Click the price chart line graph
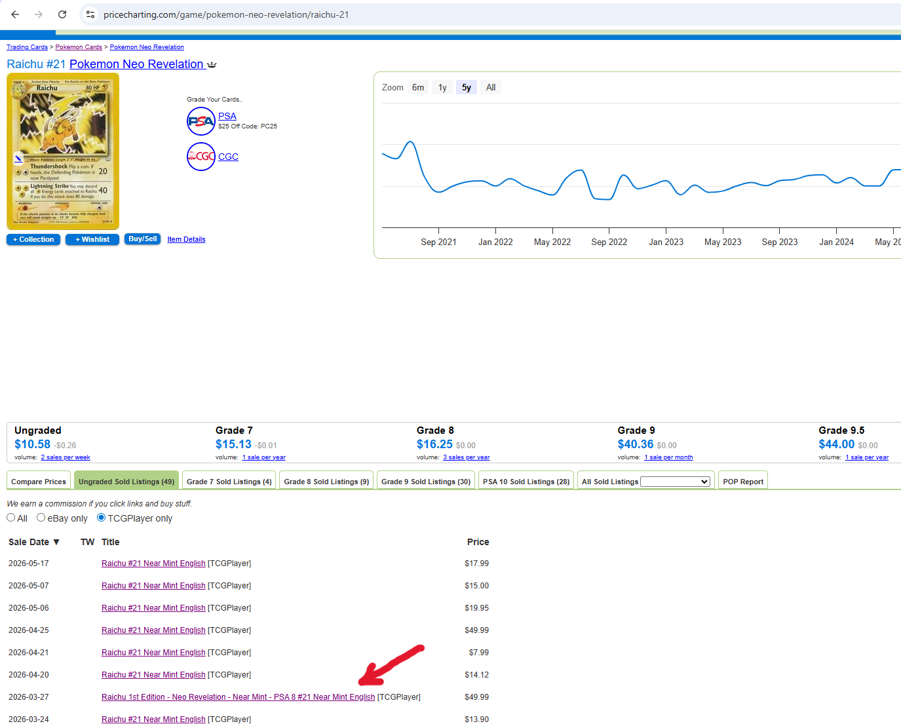 click(x=642, y=170)
